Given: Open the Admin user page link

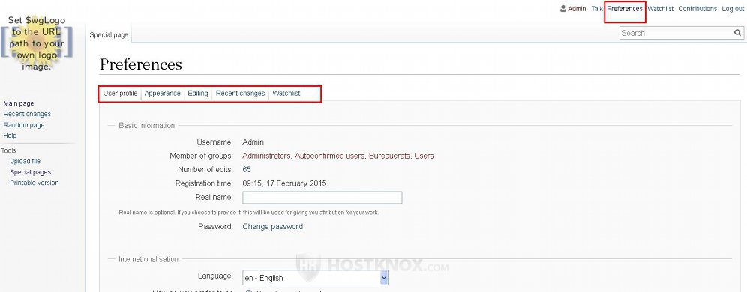Looking at the screenshot, I should coord(577,8).
